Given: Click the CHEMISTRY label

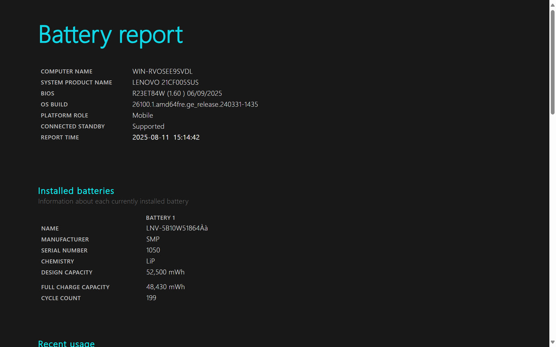Looking at the screenshot, I should 58,262.
